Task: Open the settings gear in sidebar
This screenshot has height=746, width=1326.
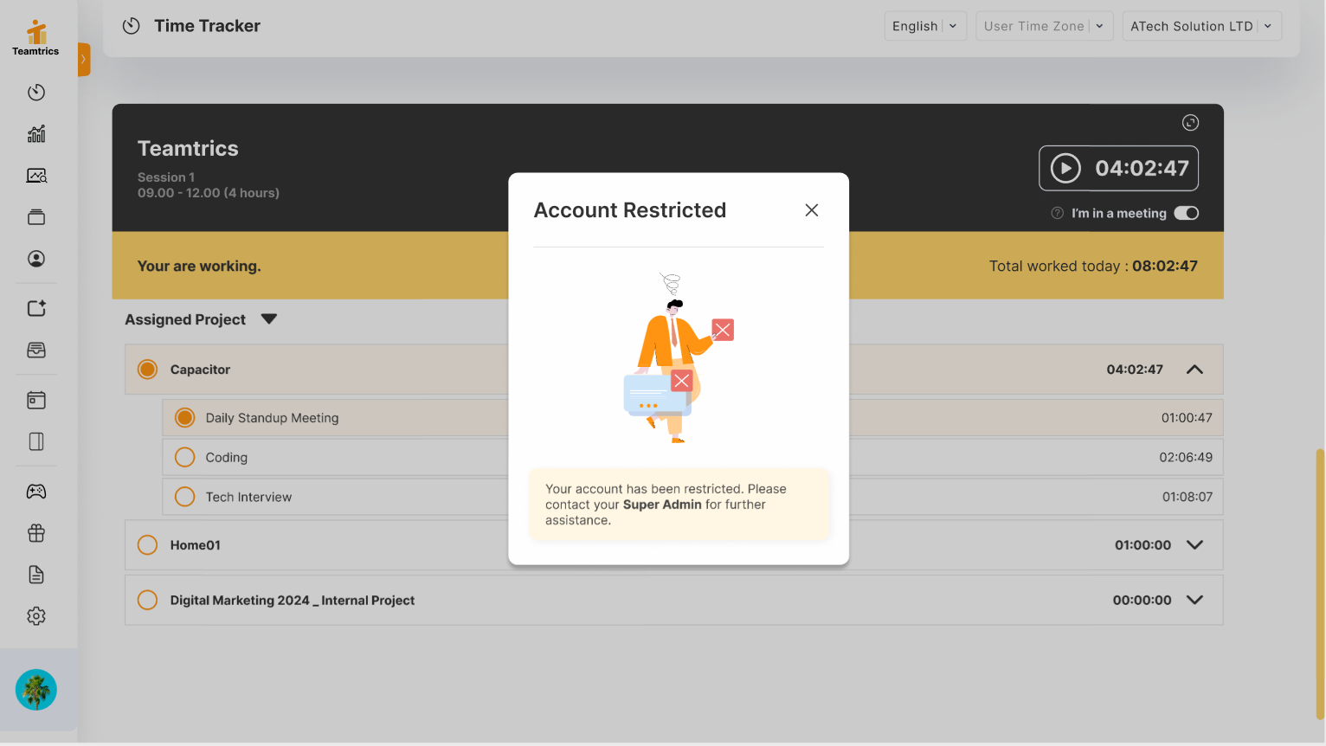Action: (36, 616)
